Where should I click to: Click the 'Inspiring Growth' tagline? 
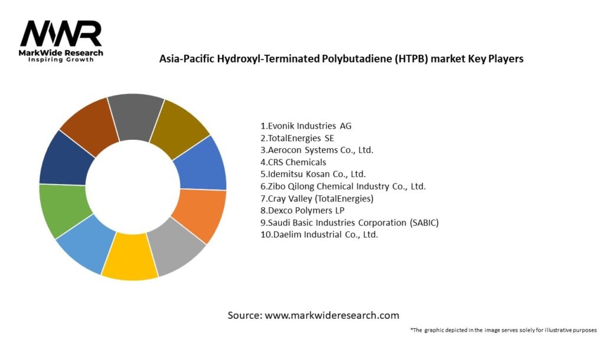(x=61, y=60)
